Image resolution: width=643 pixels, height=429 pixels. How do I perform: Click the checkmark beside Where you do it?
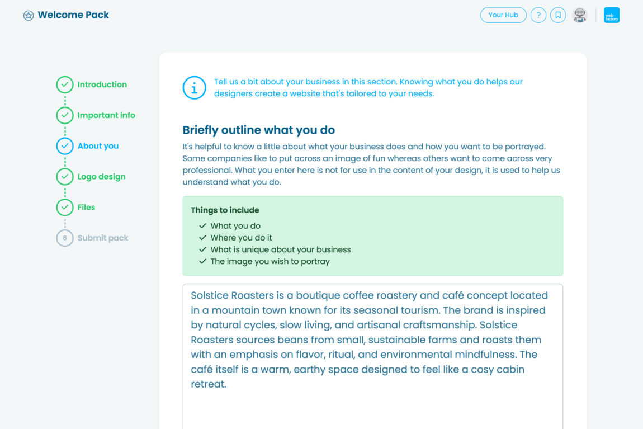pyautogui.click(x=202, y=237)
